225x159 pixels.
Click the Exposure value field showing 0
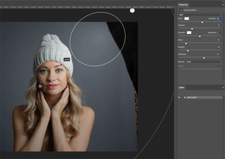(x=219, y=33)
